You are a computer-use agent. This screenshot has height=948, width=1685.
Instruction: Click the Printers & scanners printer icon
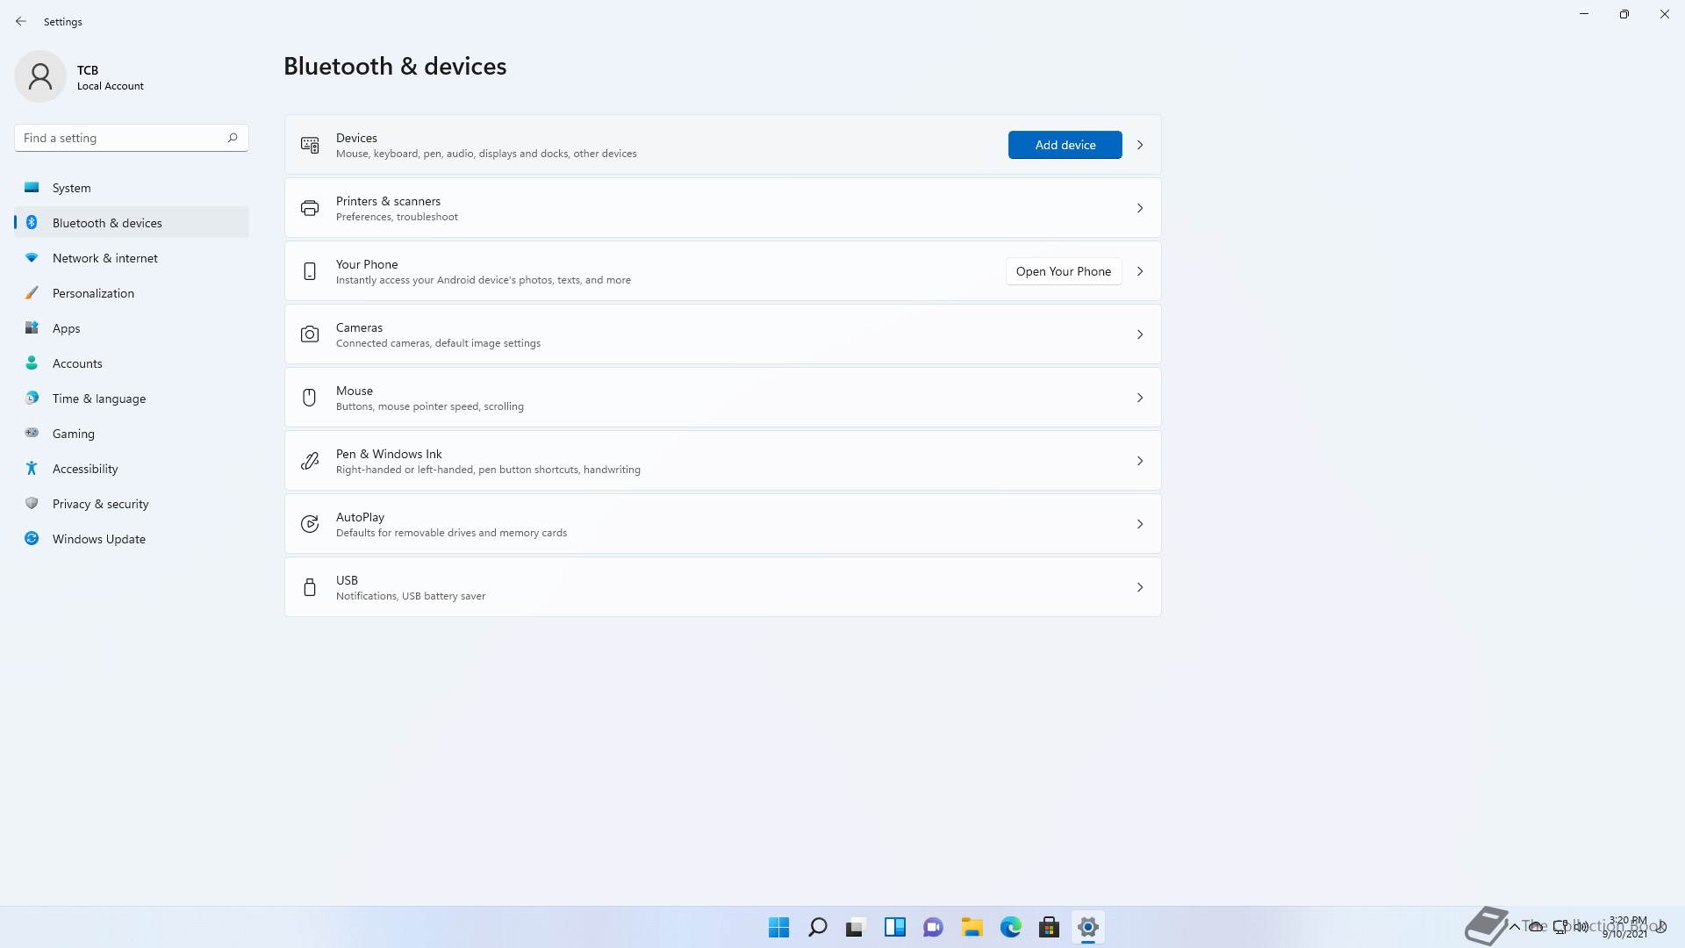point(310,208)
